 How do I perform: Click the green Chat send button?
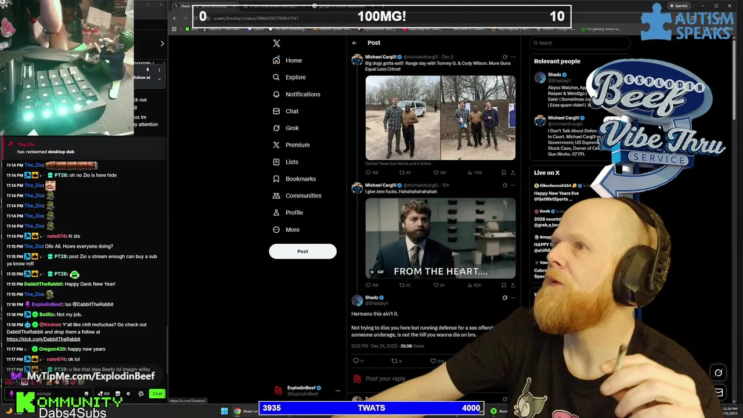click(x=157, y=394)
